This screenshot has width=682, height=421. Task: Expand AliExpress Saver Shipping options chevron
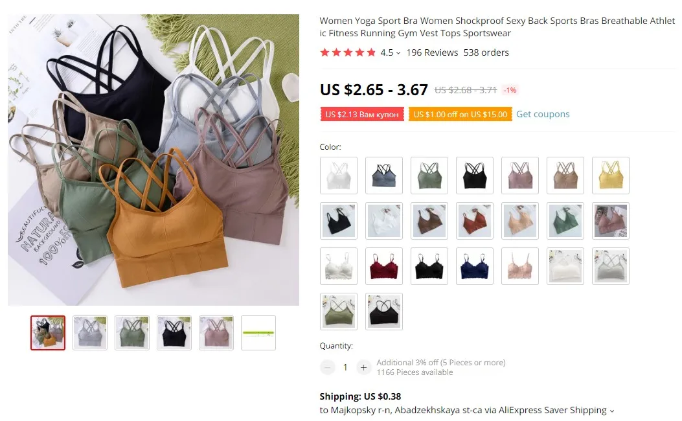pos(612,411)
